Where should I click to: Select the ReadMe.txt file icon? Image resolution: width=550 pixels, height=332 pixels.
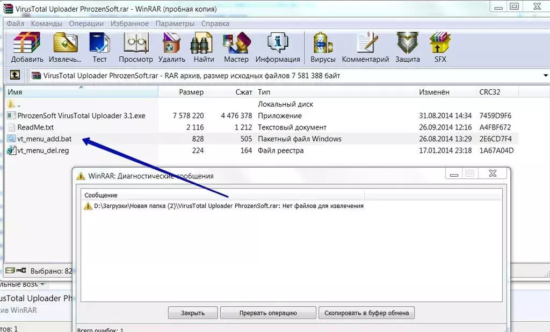11,127
